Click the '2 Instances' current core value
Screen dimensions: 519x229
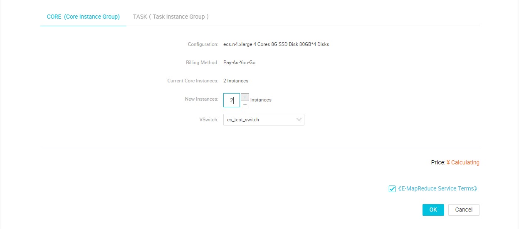pos(235,81)
